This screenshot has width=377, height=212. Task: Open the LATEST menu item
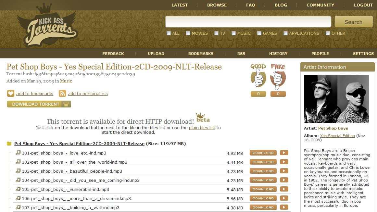(x=180, y=5)
